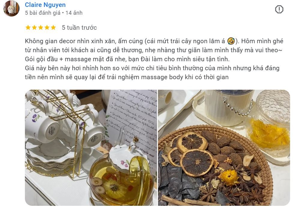Click the '5 tuần trước' timestamp
Image resolution: width=297 pixels, height=213 pixels.
point(79,28)
